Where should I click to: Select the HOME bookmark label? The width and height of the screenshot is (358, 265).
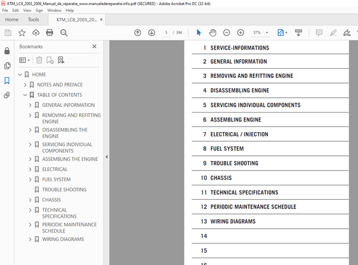[39, 74]
